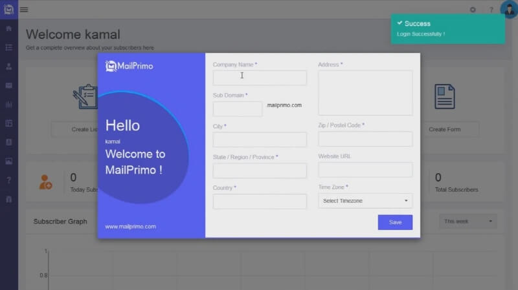Screen dimensions: 518x290
Task: Click the .mailprimo.com domain suffix text
Action: [284, 105]
